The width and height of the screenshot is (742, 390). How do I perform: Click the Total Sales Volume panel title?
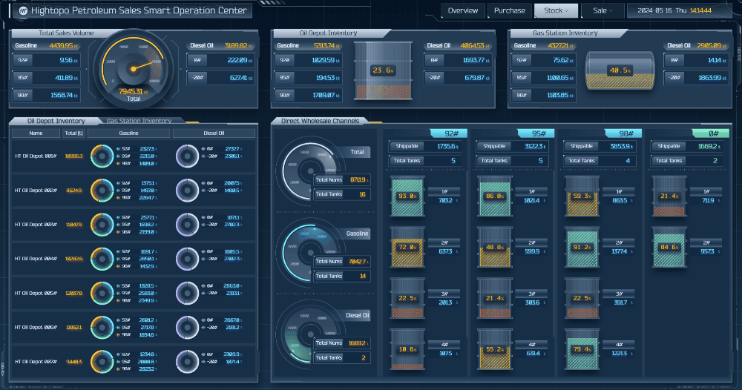(x=66, y=33)
